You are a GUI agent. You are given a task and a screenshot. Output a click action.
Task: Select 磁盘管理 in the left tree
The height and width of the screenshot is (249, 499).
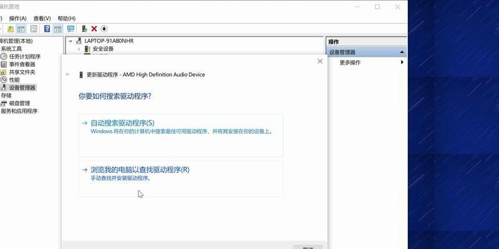click(x=19, y=103)
